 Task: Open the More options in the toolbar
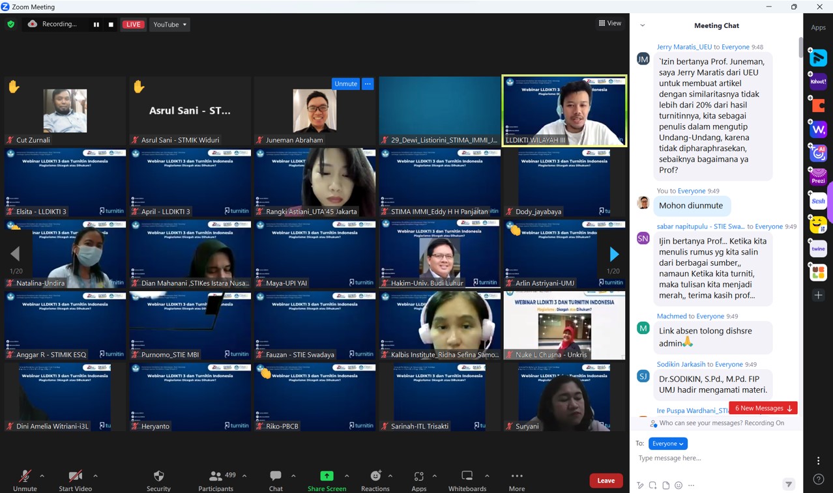tap(517, 481)
